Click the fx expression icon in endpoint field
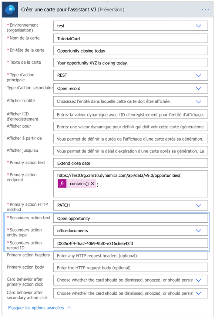 (62, 183)
